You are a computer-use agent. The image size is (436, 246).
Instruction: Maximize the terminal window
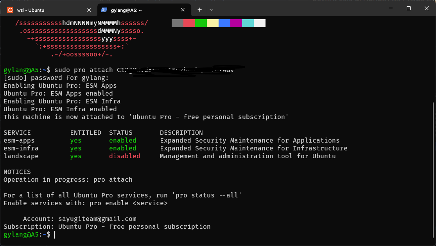[409, 8]
